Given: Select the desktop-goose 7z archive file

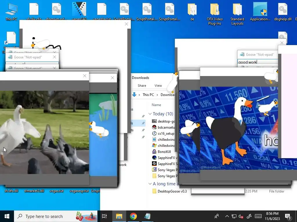Looking at the screenshot, I should (x=164, y=121).
